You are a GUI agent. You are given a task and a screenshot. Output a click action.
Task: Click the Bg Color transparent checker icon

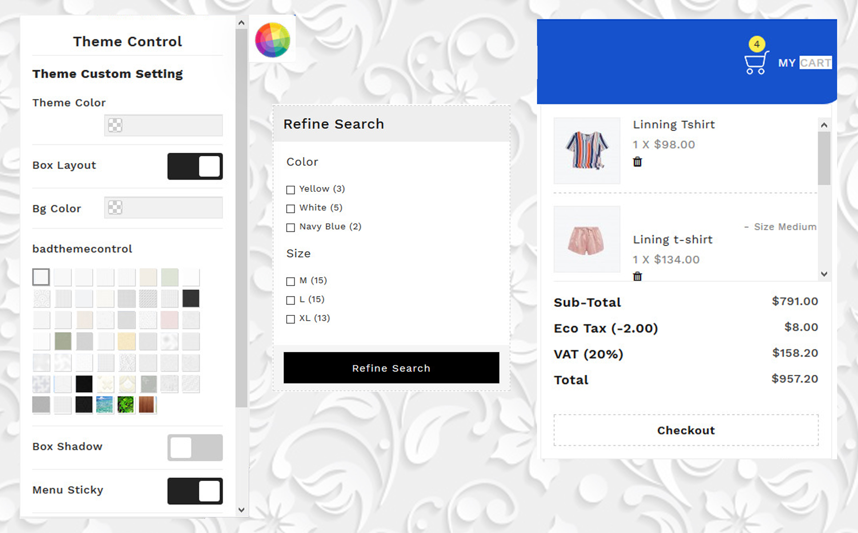[x=115, y=207]
